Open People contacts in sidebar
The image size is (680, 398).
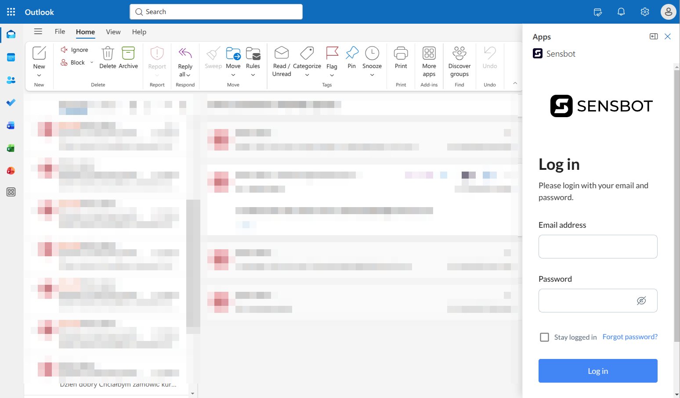pyautogui.click(x=11, y=80)
